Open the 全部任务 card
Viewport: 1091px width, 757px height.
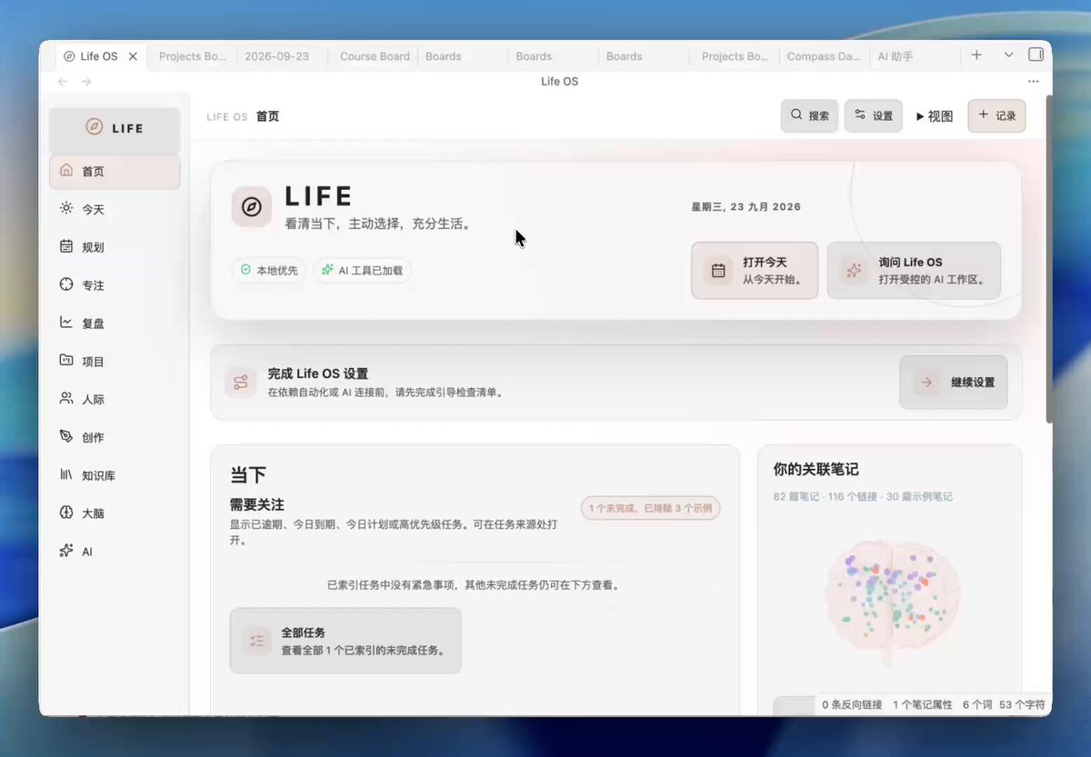click(345, 641)
